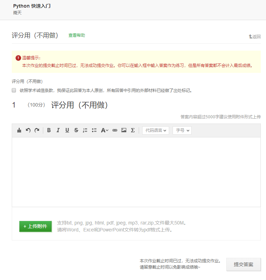Image resolution: width=266 pixels, height=280 pixels.
Task: Insert an unordered bullet list
Action: coord(94,130)
